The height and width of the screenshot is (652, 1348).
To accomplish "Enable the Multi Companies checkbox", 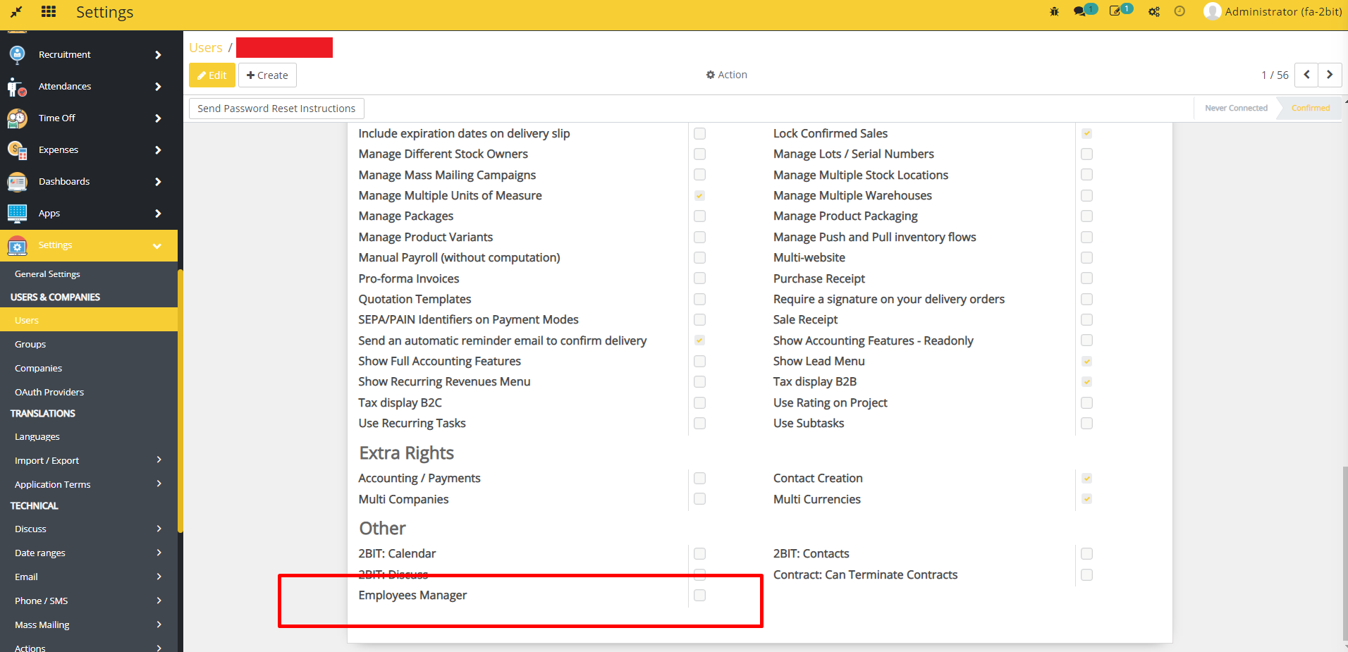I will [699, 498].
